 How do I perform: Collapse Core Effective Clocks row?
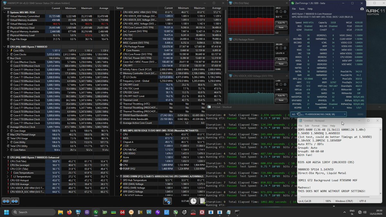coord(8,62)
